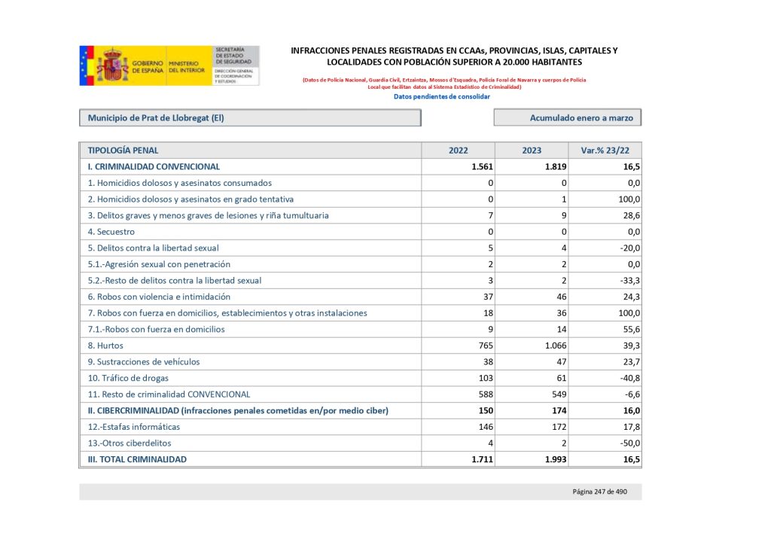The width and height of the screenshot is (771, 545).
Task: Click the Spanish coat of arms emblem
Action: coord(113,66)
